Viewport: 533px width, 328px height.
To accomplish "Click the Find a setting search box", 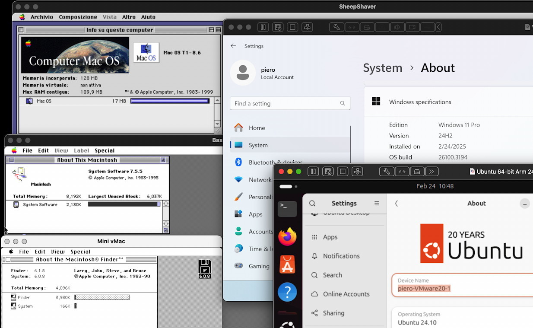I will coord(290,103).
